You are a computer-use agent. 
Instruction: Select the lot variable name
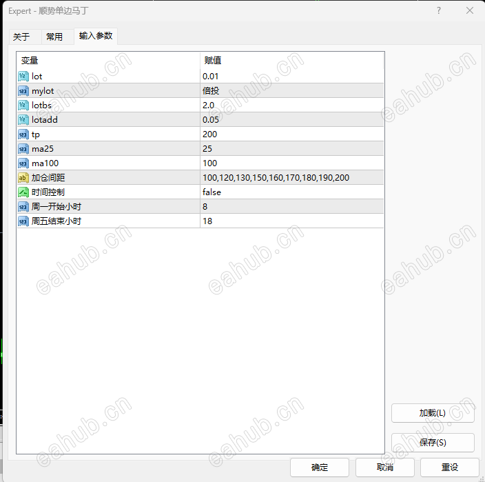click(37, 77)
